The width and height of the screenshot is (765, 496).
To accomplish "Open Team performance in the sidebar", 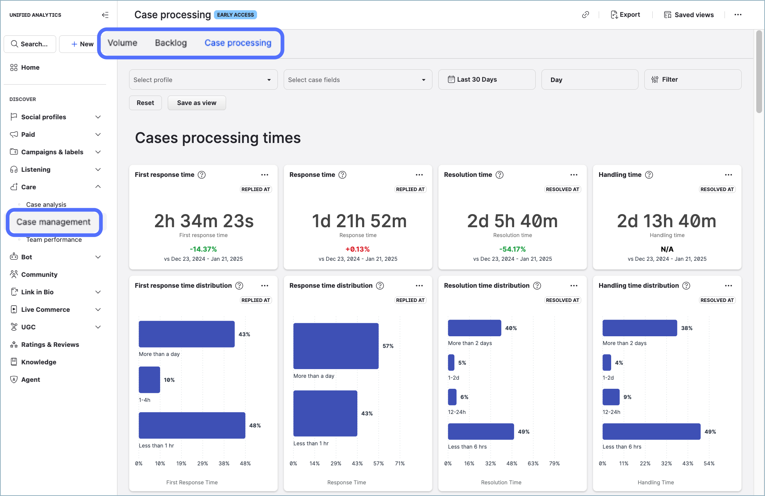I will 54,240.
